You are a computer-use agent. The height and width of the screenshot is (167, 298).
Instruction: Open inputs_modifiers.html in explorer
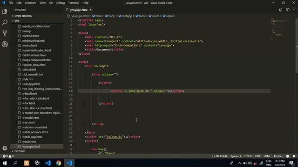36,26
